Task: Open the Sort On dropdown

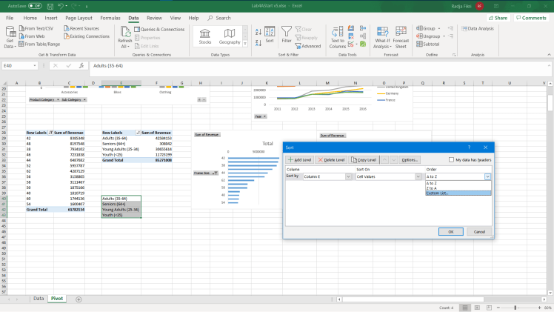Action: coord(418,177)
